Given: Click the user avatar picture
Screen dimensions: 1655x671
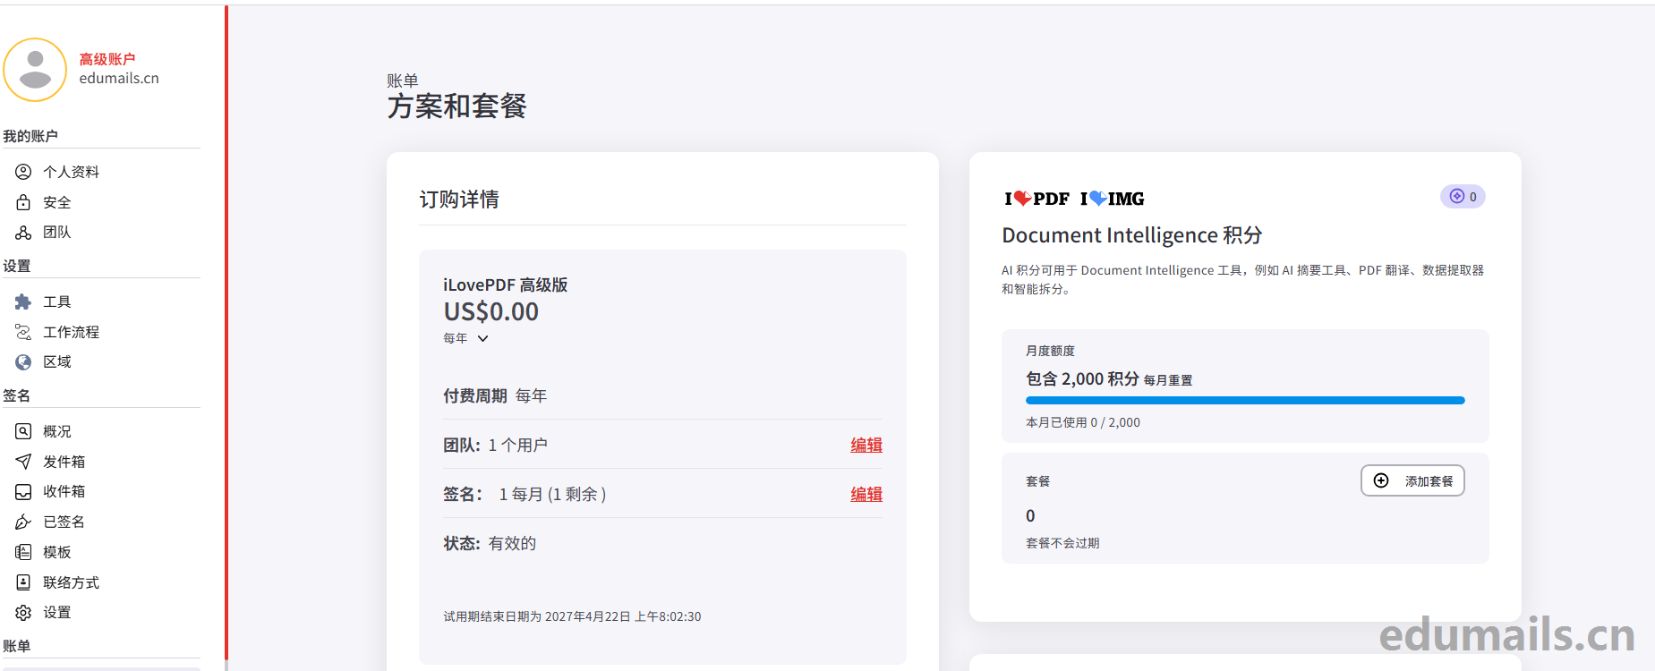Looking at the screenshot, I should 36,70.
